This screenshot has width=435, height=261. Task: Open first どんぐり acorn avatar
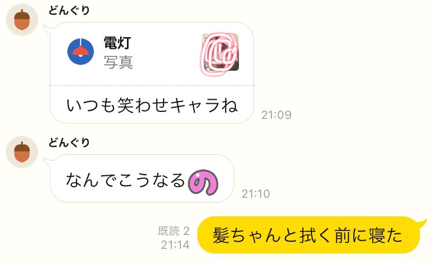[22, 19]
